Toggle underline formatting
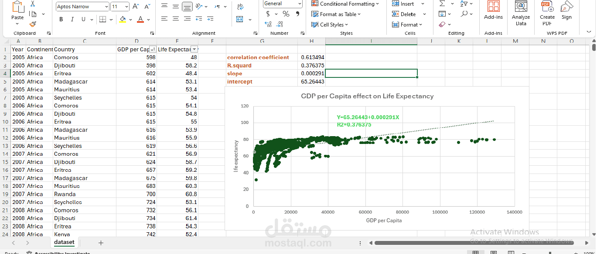This screenshot has height=254, width=597. pos(83,19)
